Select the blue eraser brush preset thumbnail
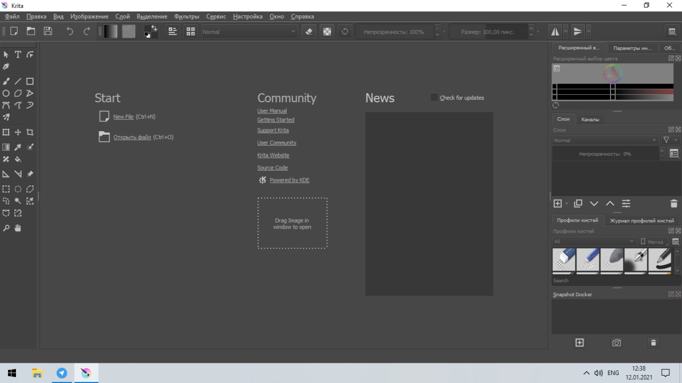Screen dimensions: 682x383 564,260
